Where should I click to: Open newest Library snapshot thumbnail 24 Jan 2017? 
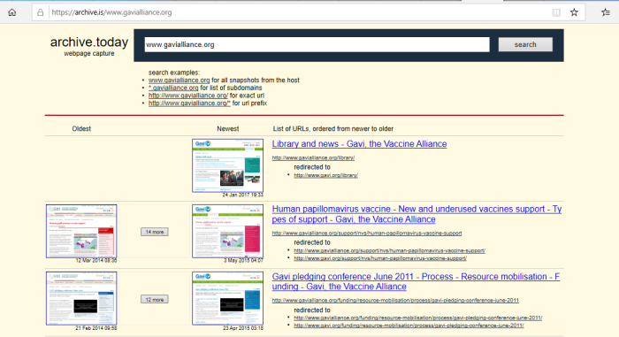pos(228,165)
